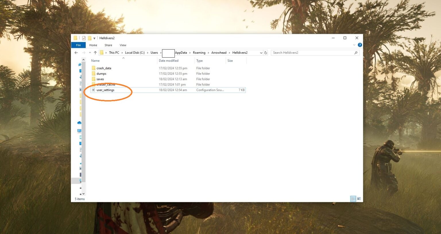Click the Configuration Sou... type cell
The width and height of the screenshot is (441, 234).
click(x=210, y=90)
